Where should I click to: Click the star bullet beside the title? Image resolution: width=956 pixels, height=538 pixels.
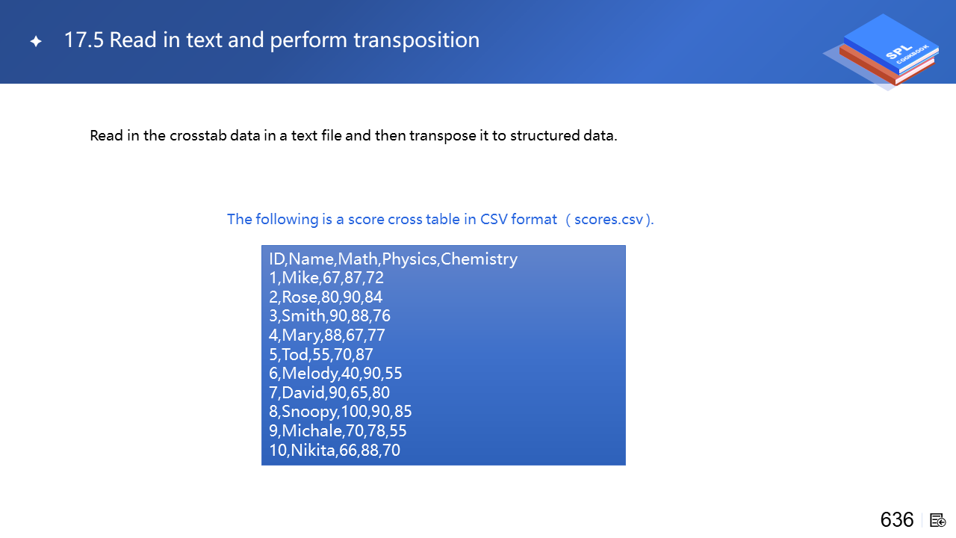[36, 42]
